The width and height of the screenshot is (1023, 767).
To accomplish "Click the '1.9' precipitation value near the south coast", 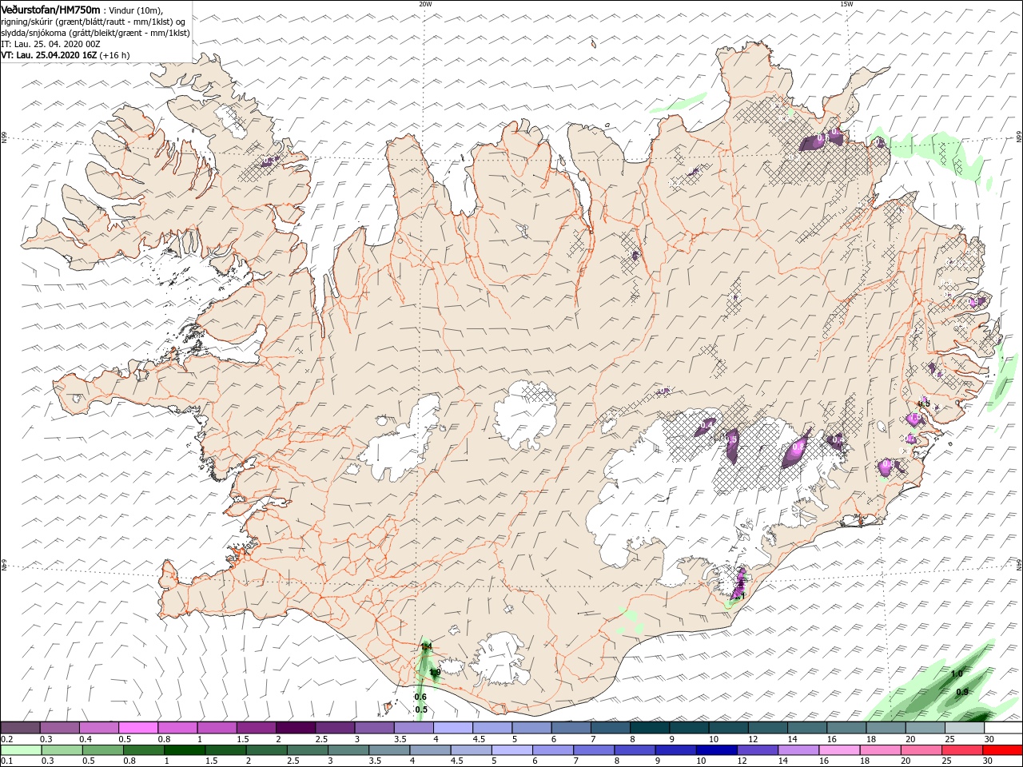I will click(x=435, y=673).
